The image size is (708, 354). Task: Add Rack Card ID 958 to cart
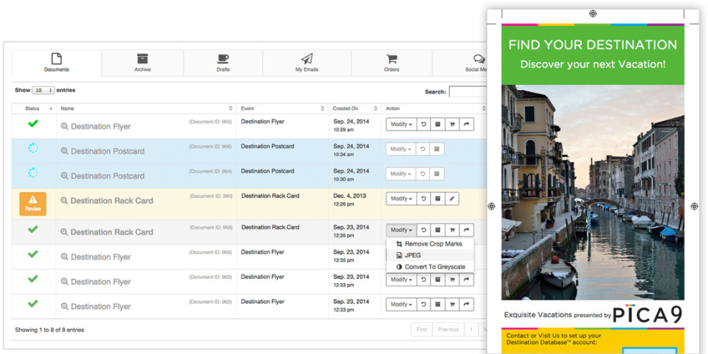tap(452, 230)
